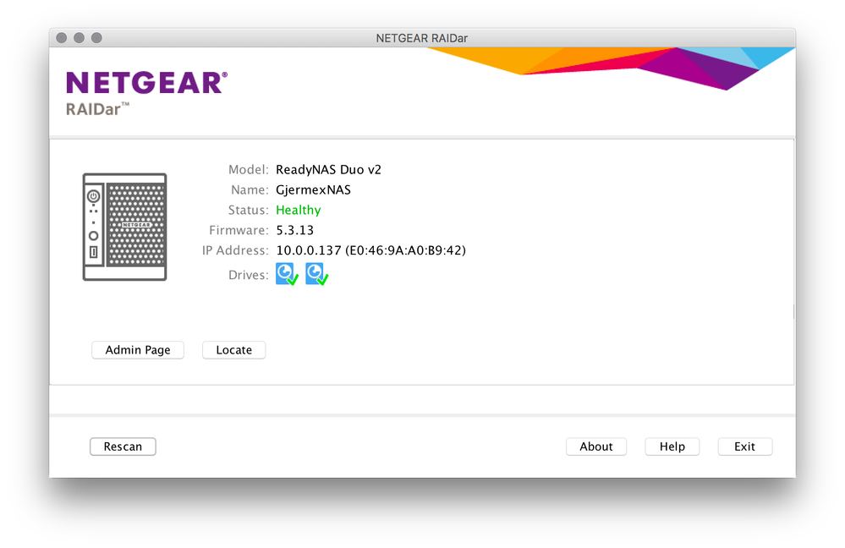Screen dimensions: 845x548
Task: Click the Firmware label
Action: click(239, 230)
